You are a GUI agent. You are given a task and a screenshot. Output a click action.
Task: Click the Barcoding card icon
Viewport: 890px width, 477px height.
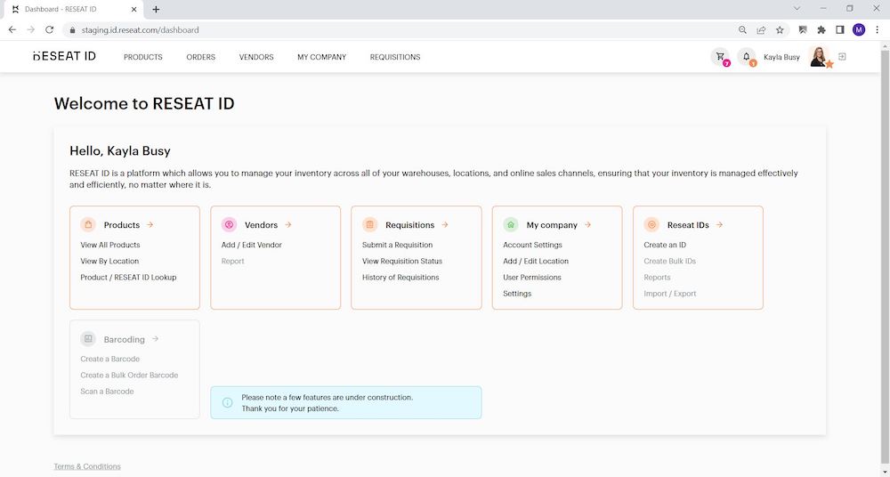click(88, 339)
